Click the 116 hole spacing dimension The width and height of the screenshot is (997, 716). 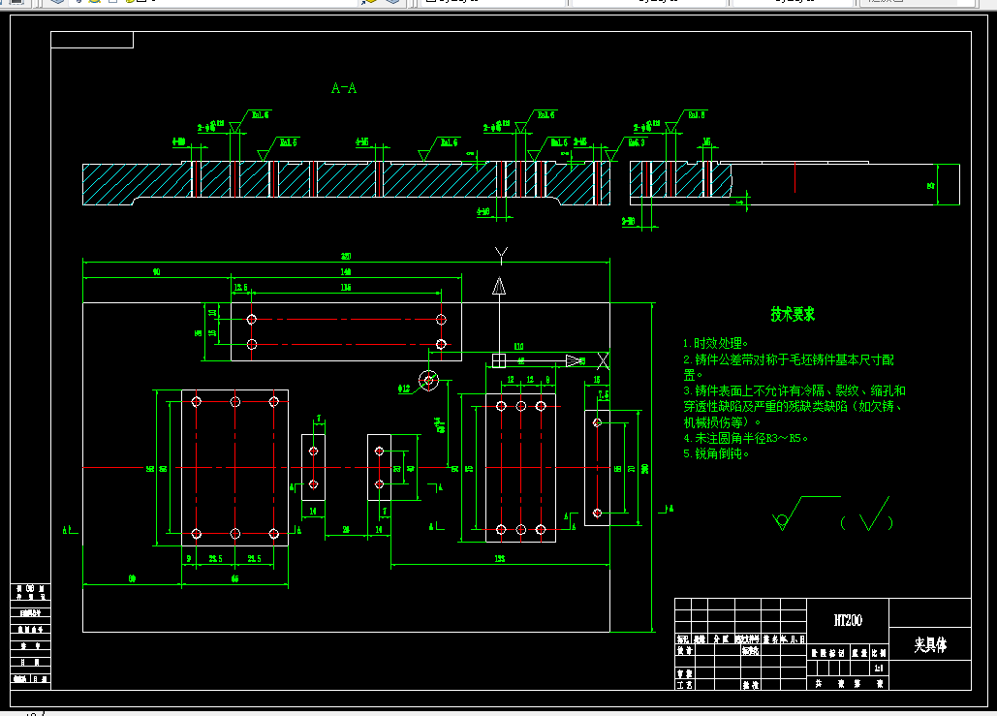[345, 288]
